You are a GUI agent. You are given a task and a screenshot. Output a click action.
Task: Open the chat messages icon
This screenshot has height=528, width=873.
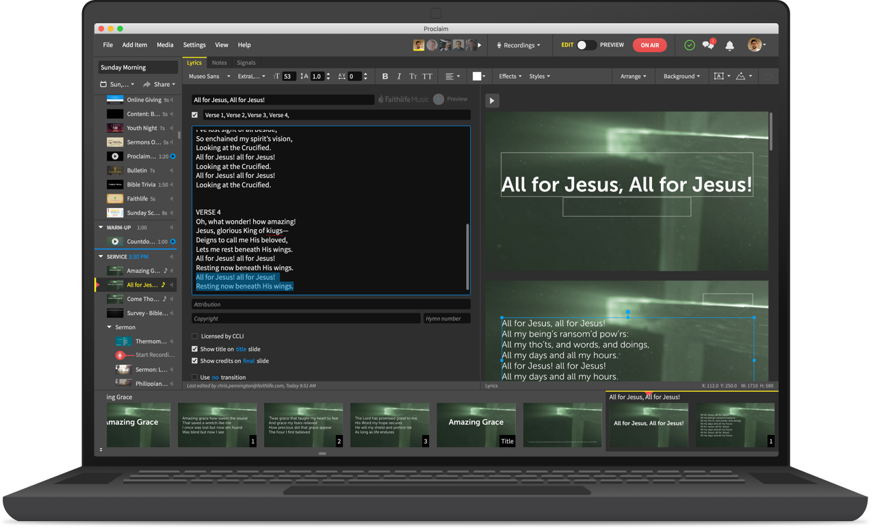point(708,45)
